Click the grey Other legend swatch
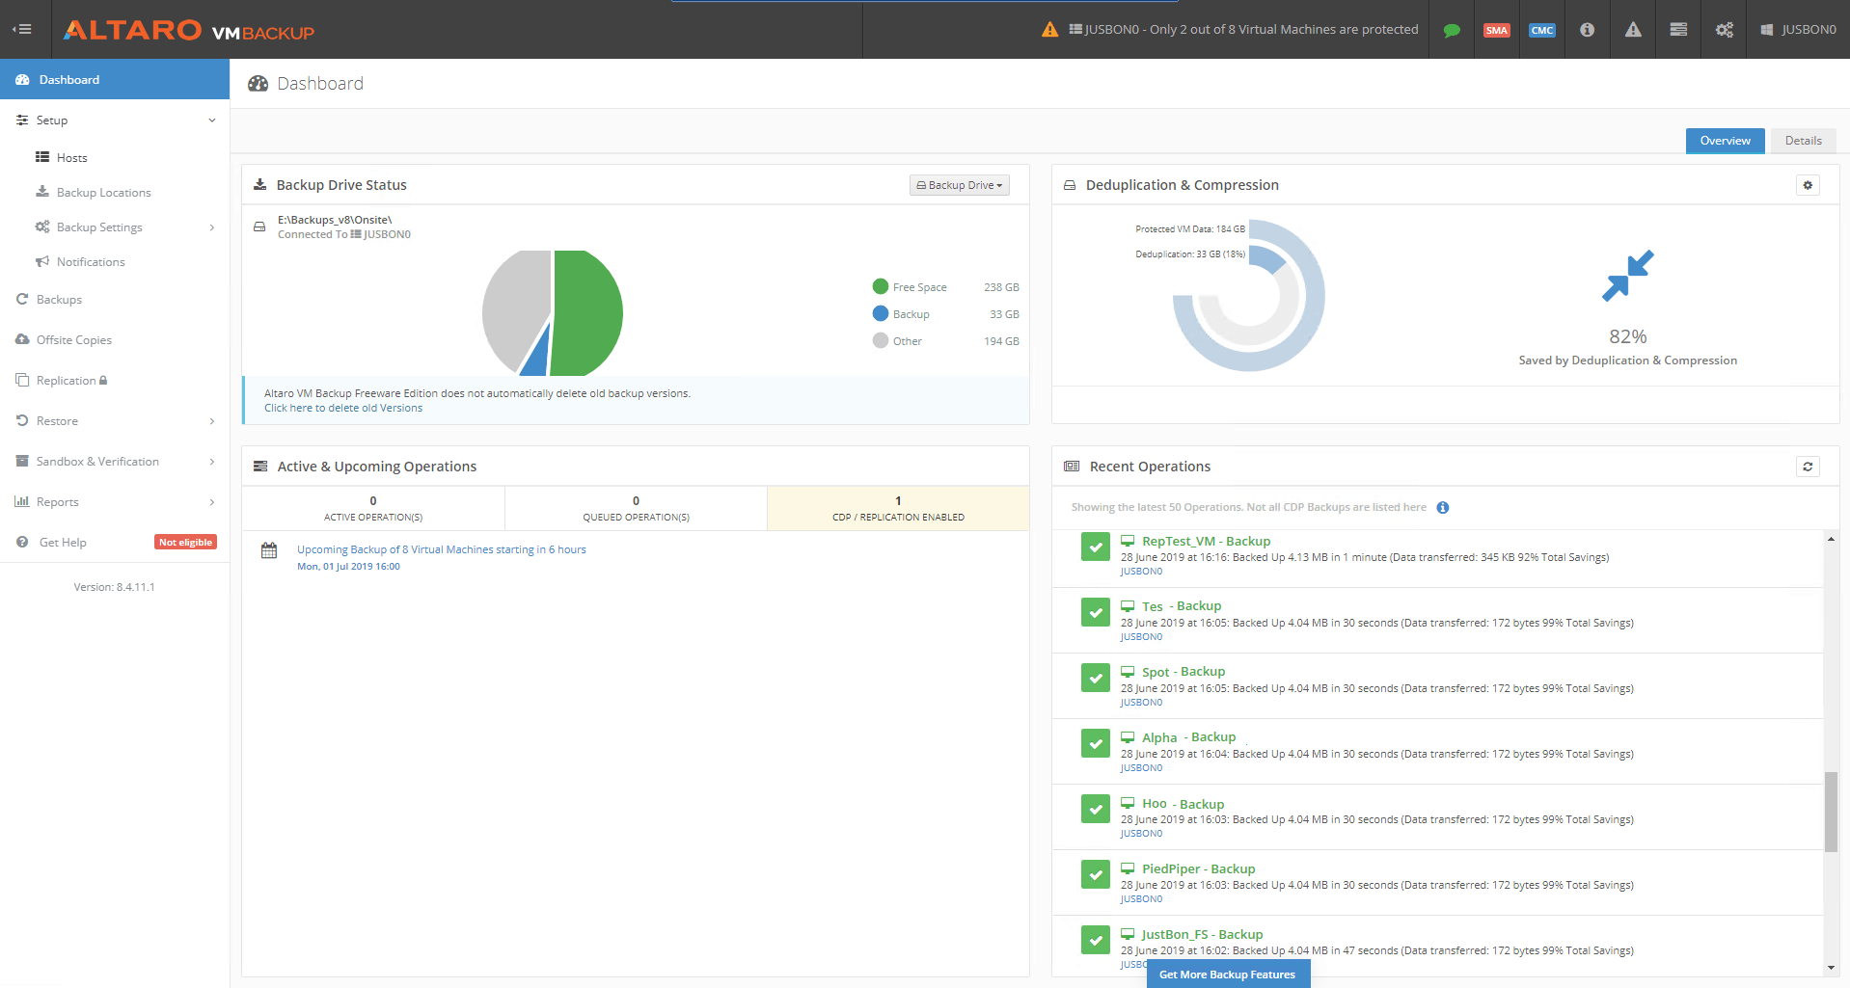 [880, 341]
